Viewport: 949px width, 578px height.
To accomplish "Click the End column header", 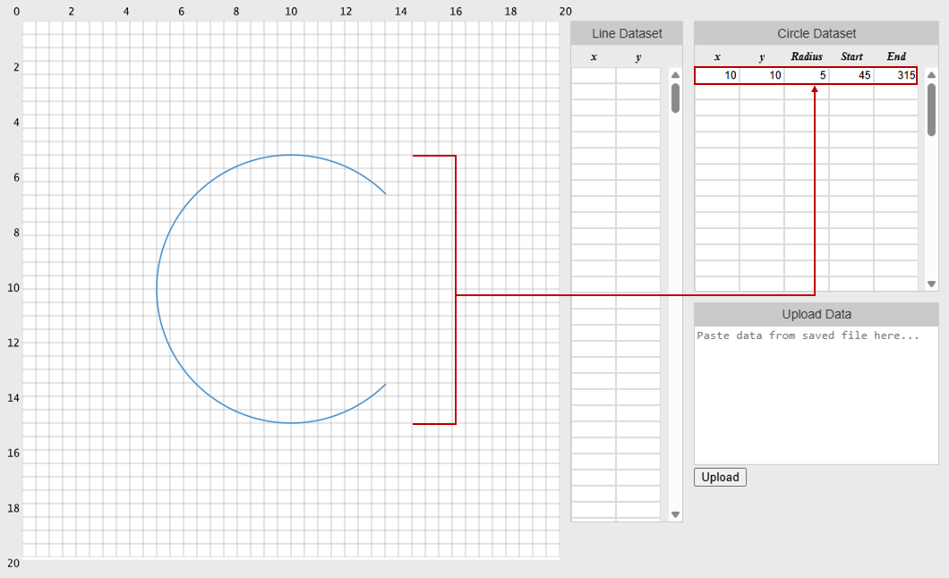I will click(x=896, y=56).
